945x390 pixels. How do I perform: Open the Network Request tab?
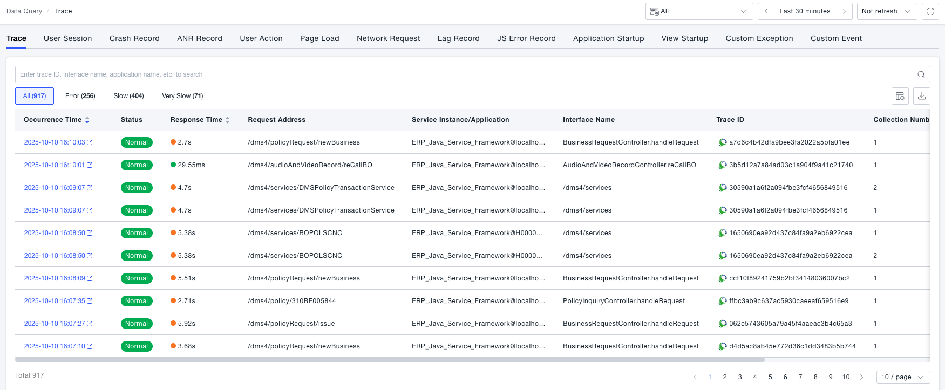coord(388,38)
